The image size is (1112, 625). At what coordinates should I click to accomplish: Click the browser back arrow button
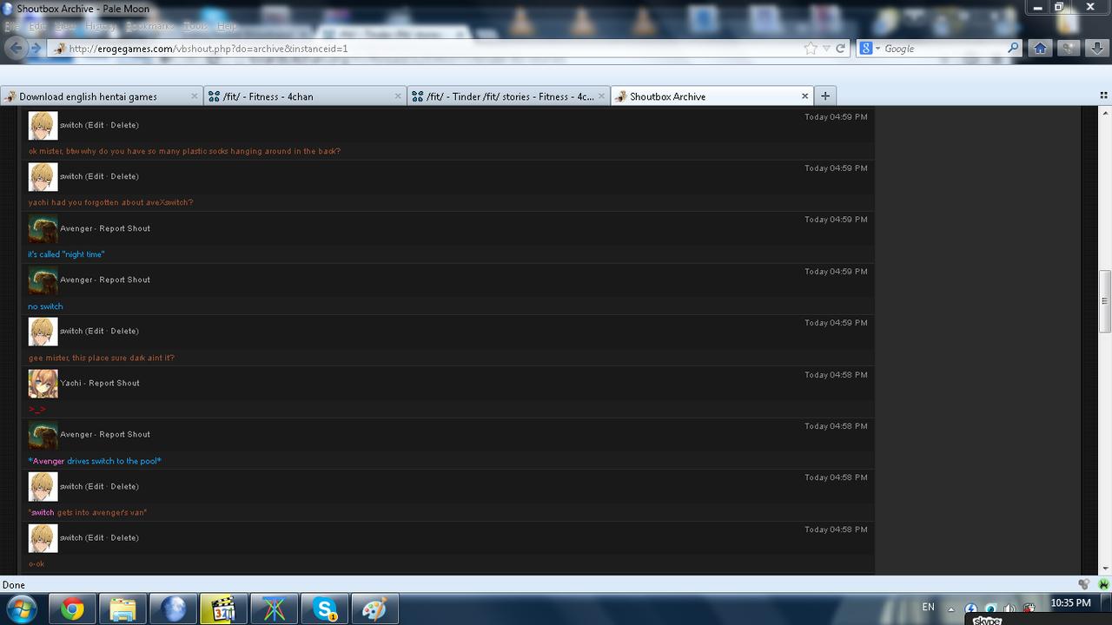[15, 49]
